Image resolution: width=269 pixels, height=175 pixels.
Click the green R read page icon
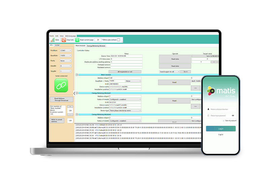77,40
